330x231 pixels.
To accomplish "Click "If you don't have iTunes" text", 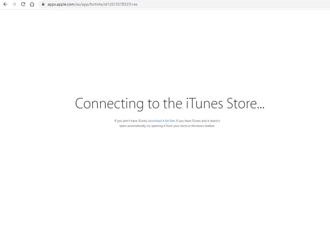I will (x=131, y=121).
